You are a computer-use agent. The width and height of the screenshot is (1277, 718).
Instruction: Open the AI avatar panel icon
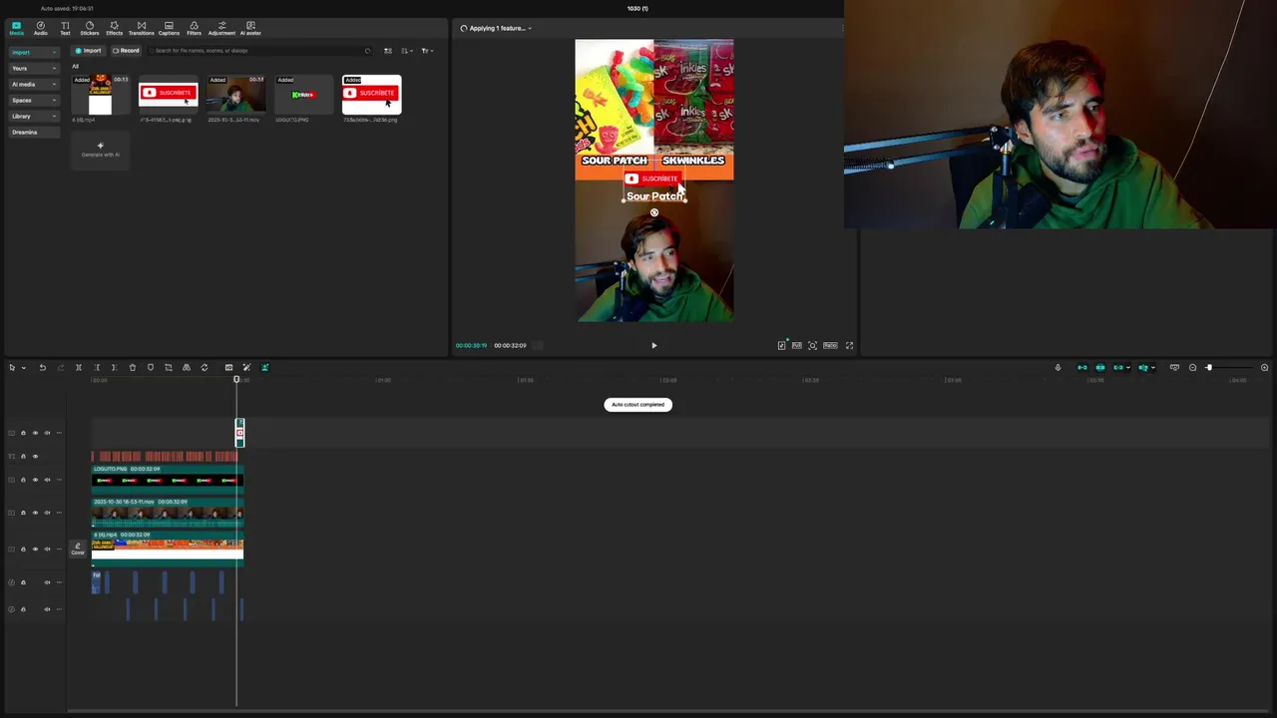coord(250,28)
